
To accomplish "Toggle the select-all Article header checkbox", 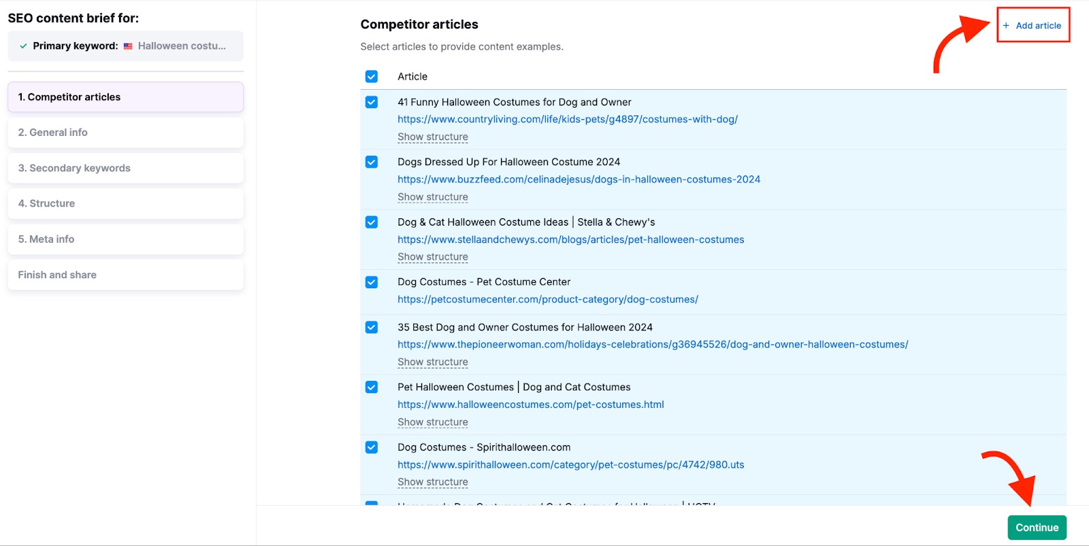I will (x=372, y=77).
